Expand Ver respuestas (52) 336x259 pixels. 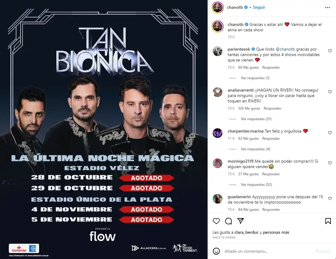256,185
